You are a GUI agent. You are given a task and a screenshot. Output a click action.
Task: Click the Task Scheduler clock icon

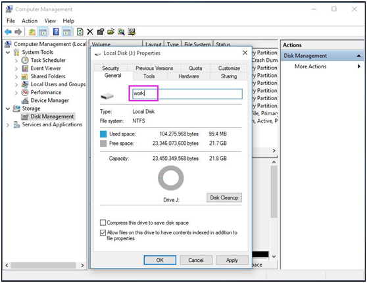tap(25, 60)
